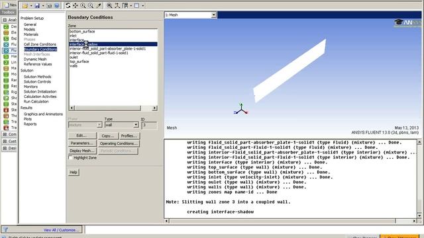424x238 pixels.
Task: Click the zone list horizontal scrollbar right arrow
Action: tap(154, 108)
